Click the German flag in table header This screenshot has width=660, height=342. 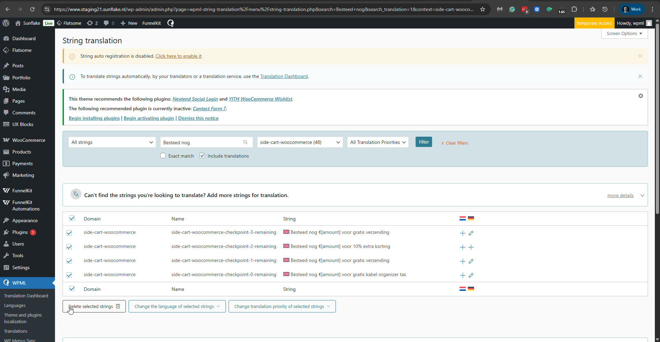(471, 218)
